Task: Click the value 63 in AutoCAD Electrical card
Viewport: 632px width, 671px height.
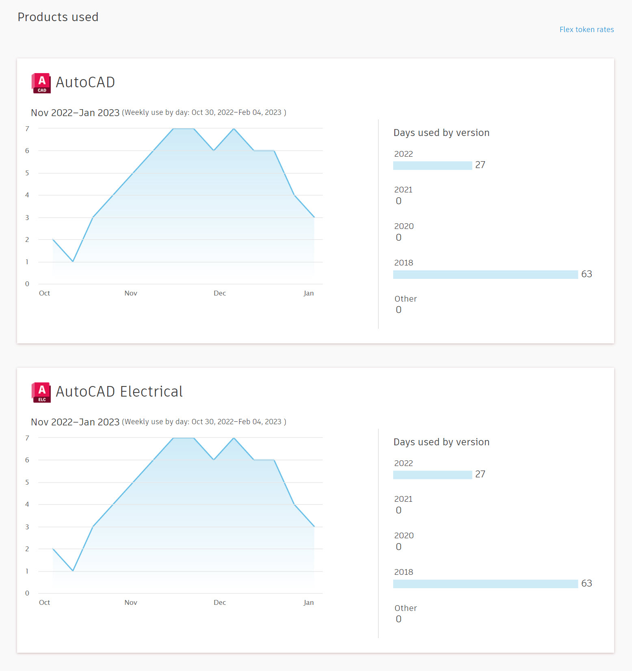Action: (x=587, y=584)
